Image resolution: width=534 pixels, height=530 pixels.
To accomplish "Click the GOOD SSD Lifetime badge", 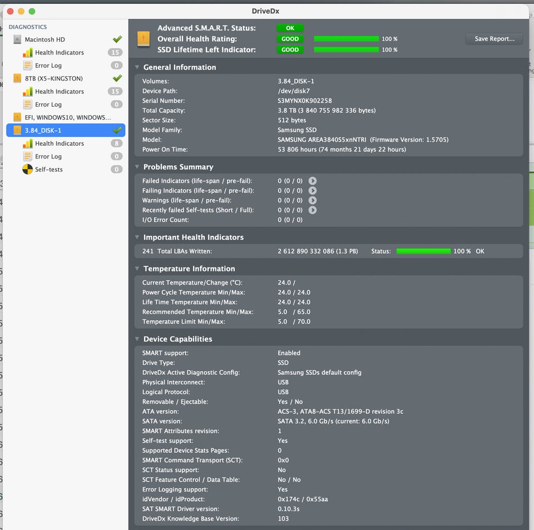I will coord(290,49).
